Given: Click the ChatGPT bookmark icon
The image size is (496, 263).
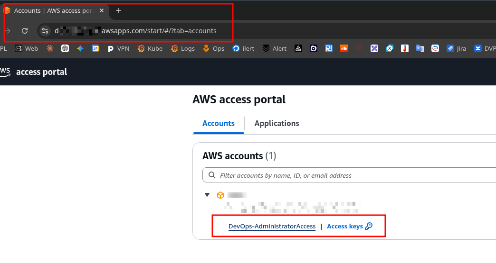Looking at the screenshot, I should (65, 48).
